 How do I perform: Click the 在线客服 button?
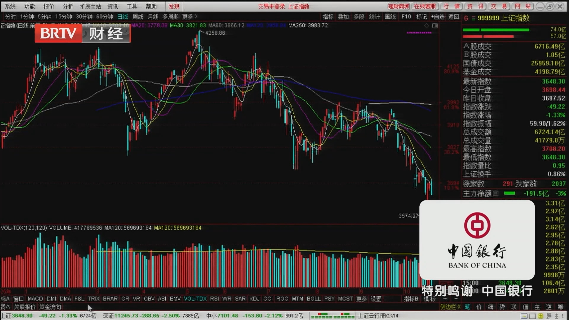425,7
